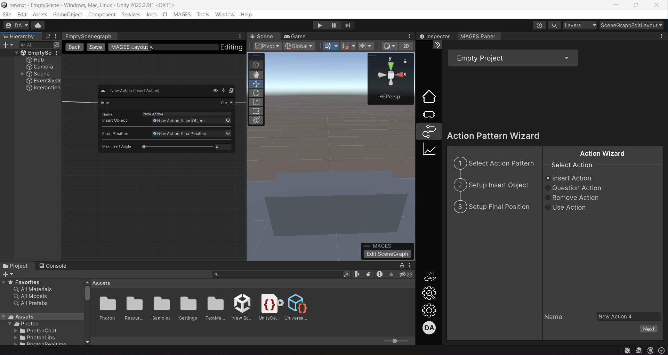Collapse the EmptyScene root in Hierarchy

16,53
